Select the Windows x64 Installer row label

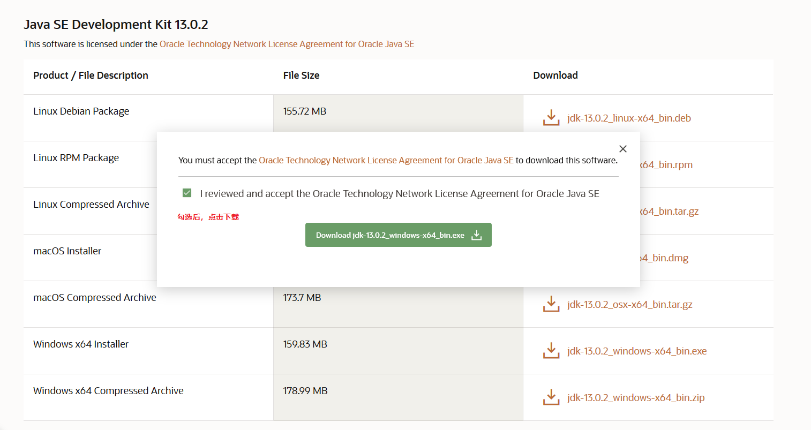(x=81, y=344)
